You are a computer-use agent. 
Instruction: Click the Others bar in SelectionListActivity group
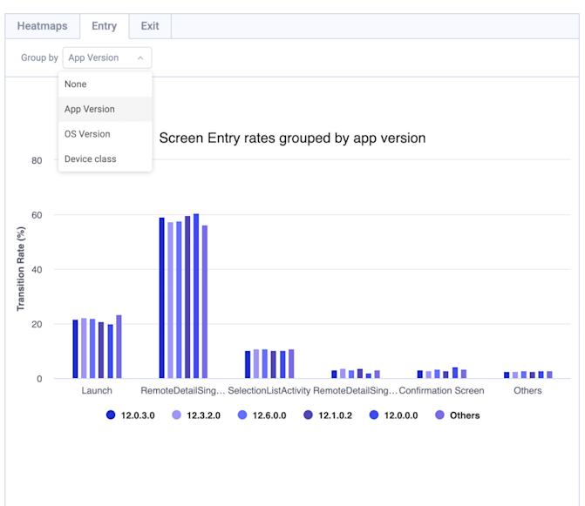click(x=291, y=364)
